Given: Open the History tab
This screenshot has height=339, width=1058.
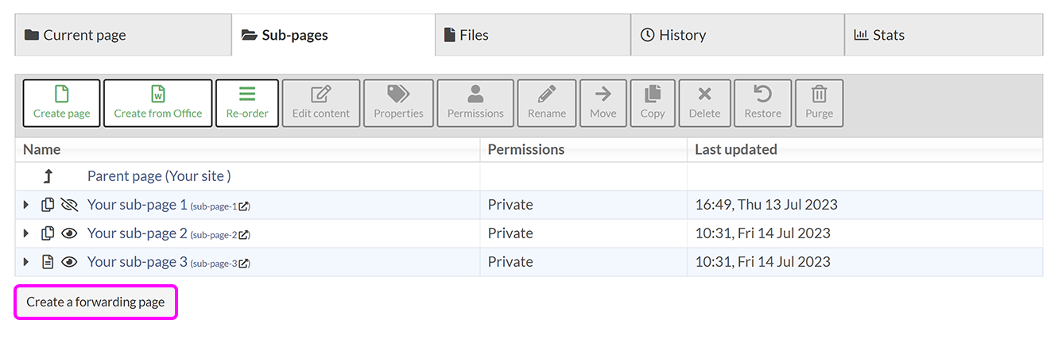Looking at the screenshot, I should [738, 35].
